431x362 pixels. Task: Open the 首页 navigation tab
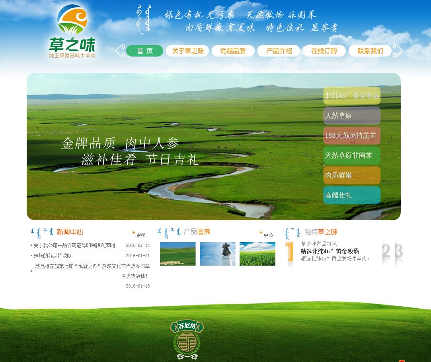145,51
